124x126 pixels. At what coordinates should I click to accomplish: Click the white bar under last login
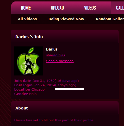(x=69, y=89)
